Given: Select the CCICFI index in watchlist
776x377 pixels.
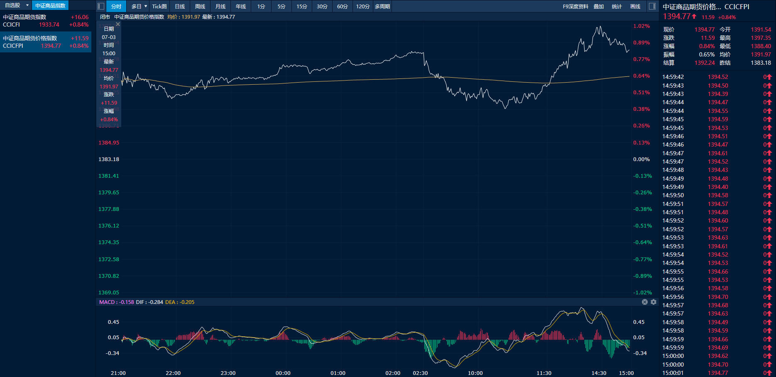Looking at the screenshot, I should 46,21.
